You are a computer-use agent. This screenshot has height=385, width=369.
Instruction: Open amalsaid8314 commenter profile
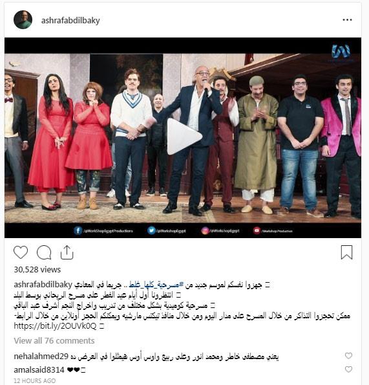[x=39, y=369]
